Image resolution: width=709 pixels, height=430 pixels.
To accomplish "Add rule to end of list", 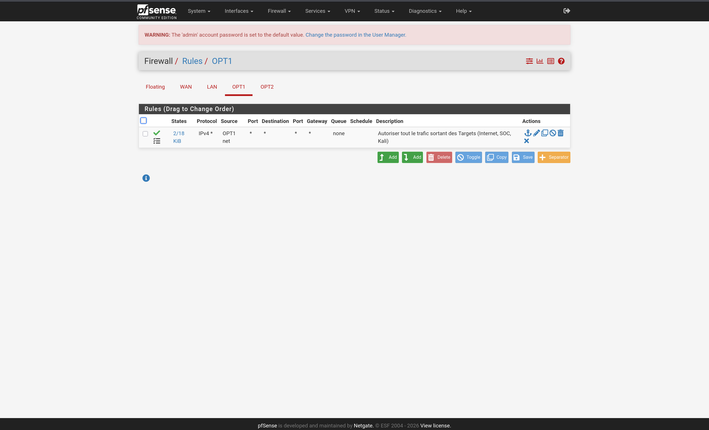I will [x=412, y=157].
